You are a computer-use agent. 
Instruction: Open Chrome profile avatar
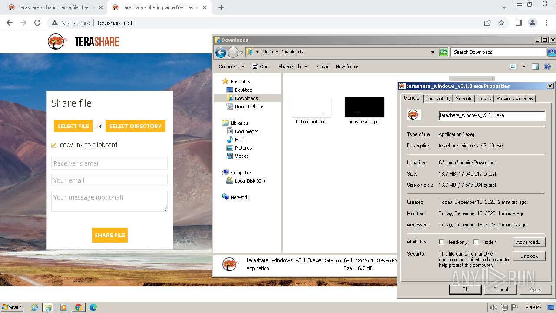[x=532, y=23]
